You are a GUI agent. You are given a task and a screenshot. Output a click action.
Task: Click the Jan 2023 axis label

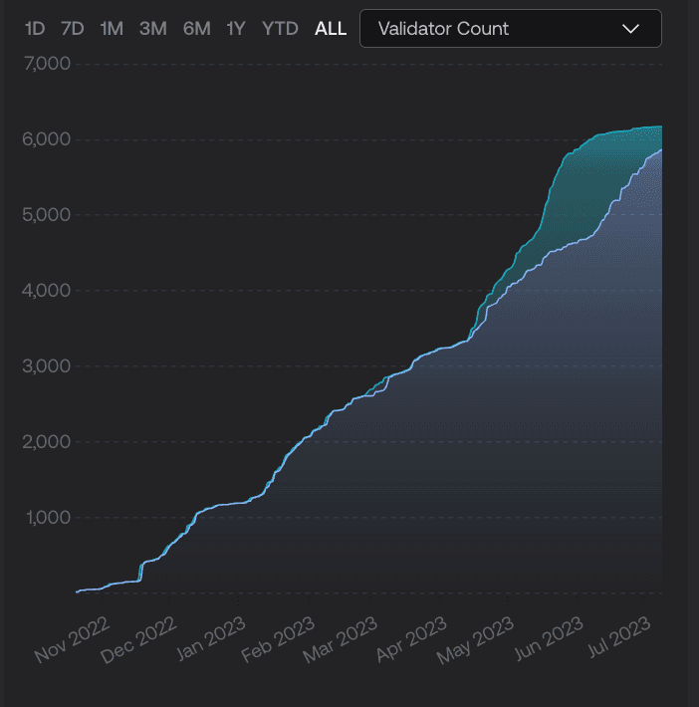click(209, 639)
